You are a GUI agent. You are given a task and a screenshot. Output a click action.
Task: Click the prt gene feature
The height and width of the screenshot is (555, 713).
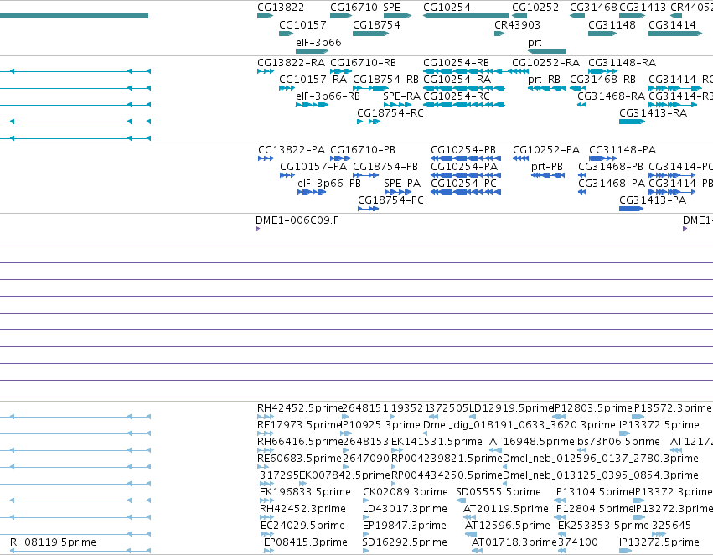[547, 51]
